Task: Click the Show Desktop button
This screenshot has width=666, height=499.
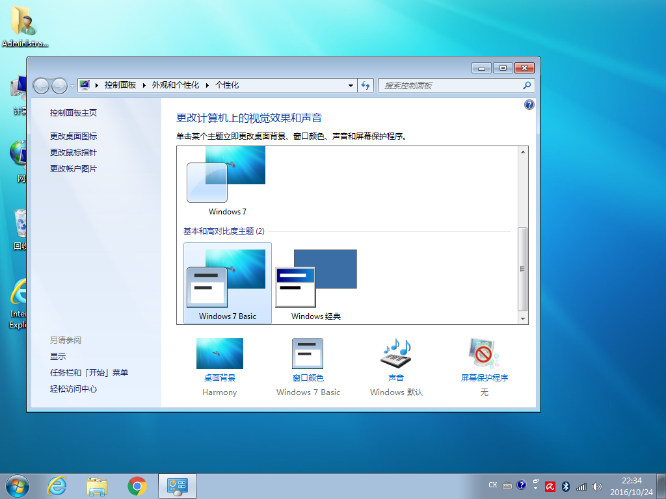Action: [x=661, y=486]
